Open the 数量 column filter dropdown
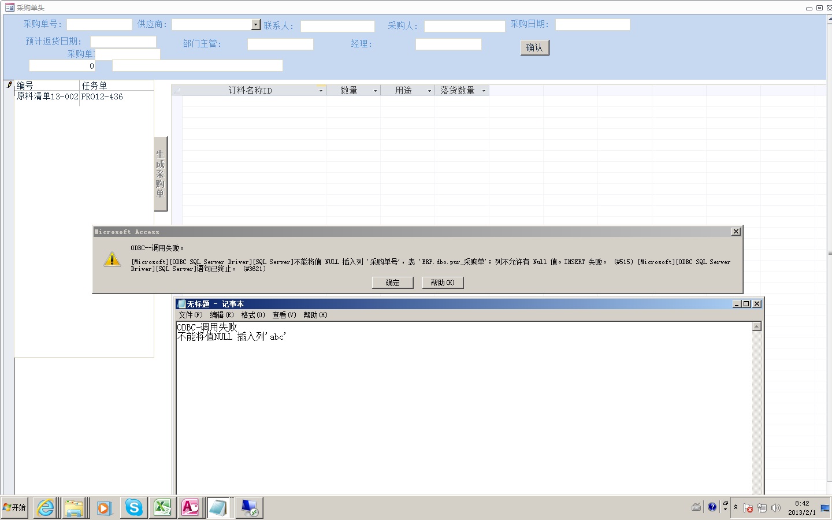 pos(375,91)
